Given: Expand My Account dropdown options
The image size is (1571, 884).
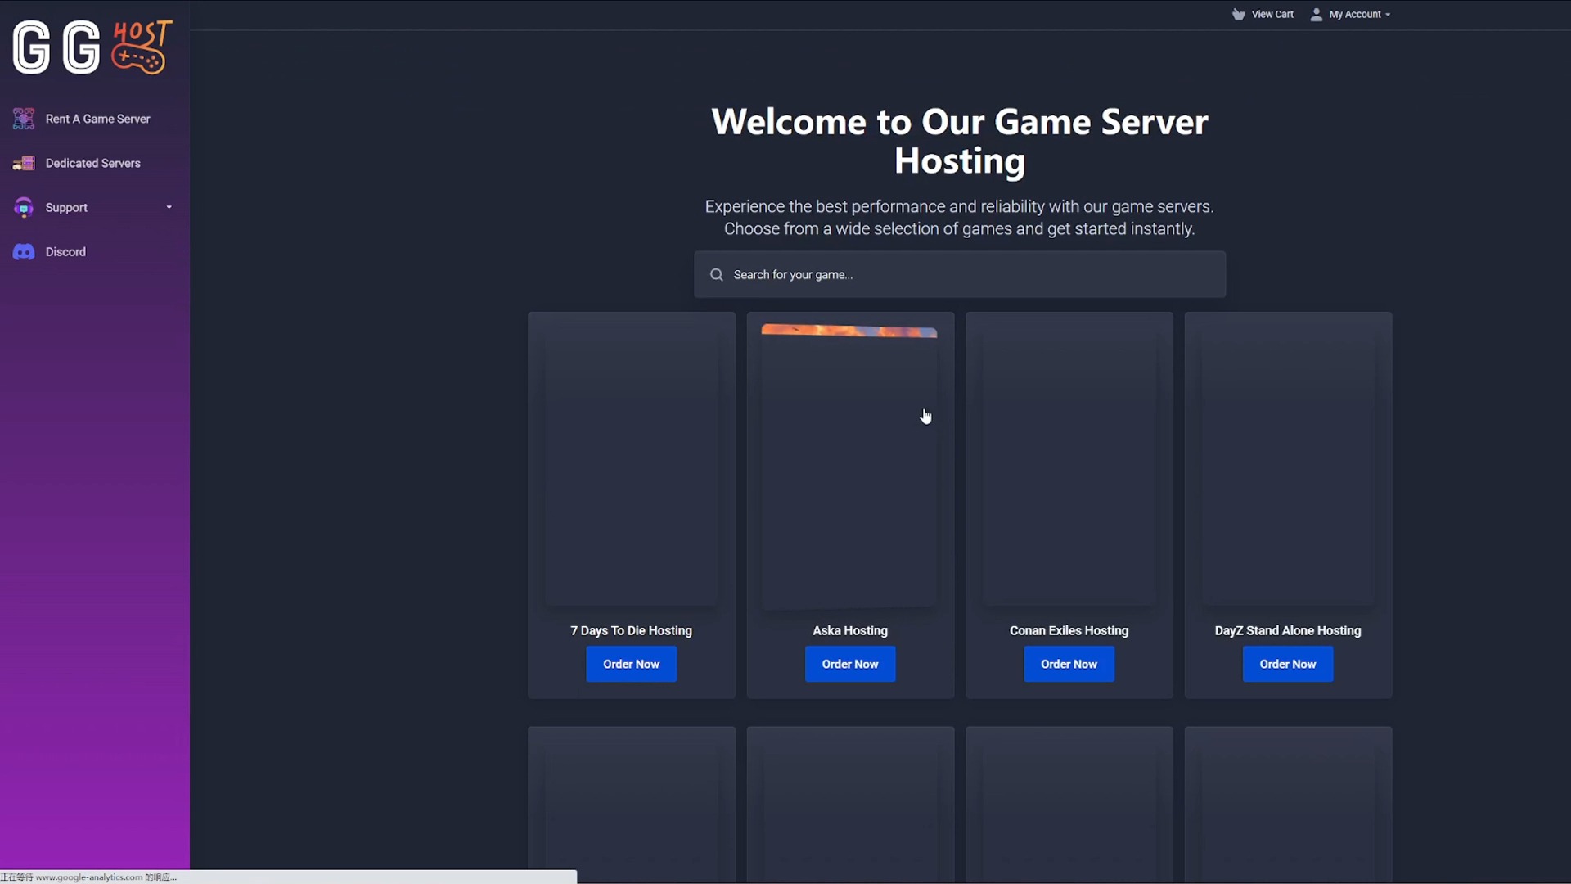Looking at the screenshot, I should (1354, 14).
